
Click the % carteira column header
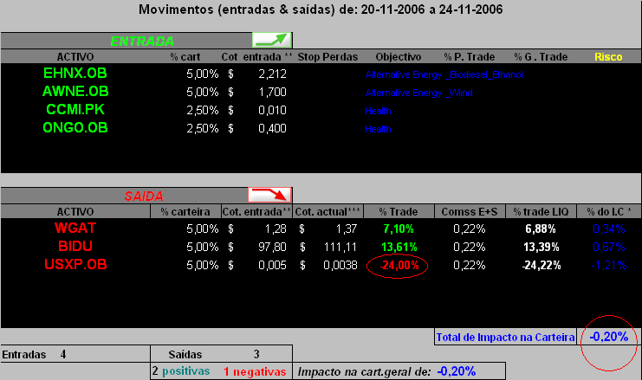[x=185, y=211]
